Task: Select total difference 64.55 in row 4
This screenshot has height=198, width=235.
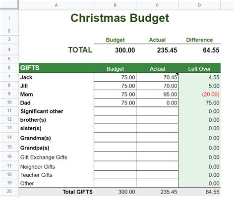Action: (199, 49)
